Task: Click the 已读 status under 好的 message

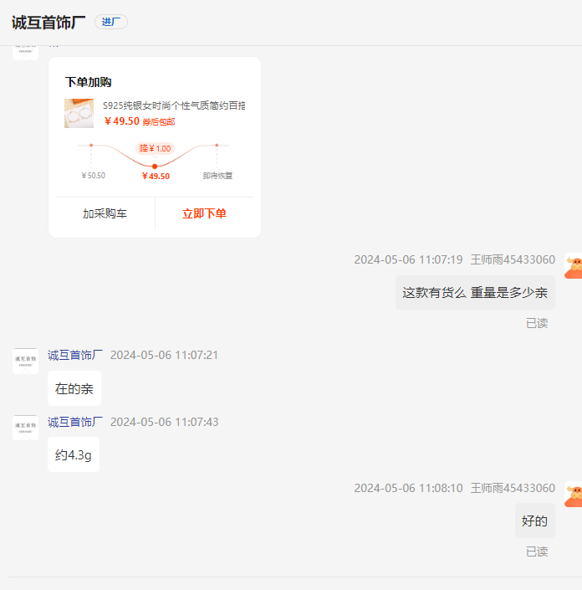Action: 536,552
